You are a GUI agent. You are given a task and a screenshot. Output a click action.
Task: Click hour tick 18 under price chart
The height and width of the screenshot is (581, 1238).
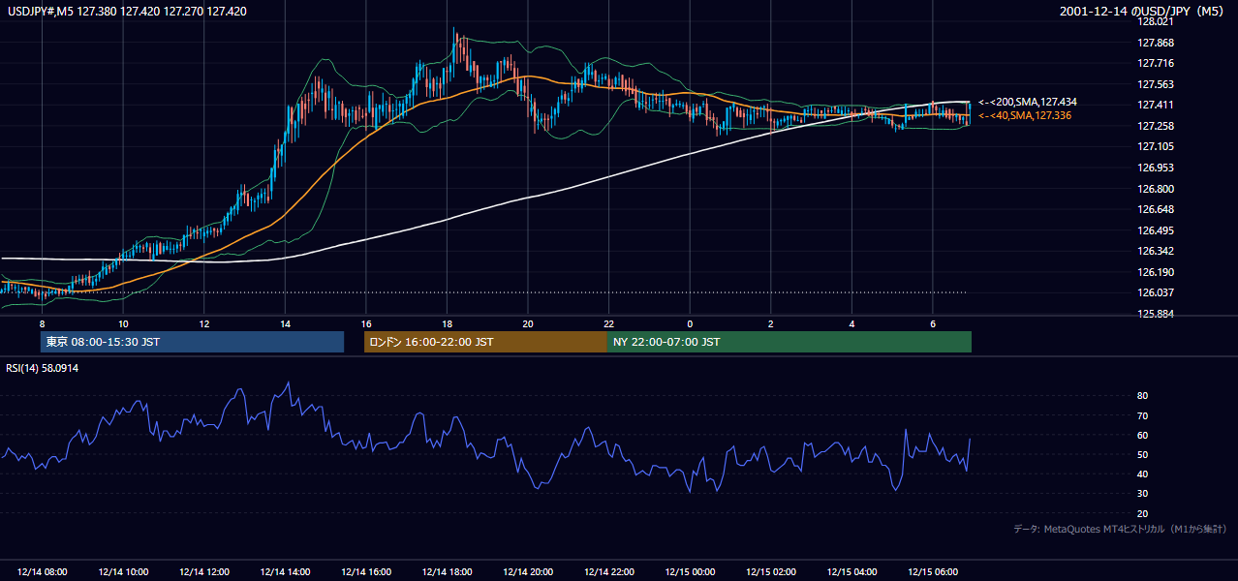(447, 323)
